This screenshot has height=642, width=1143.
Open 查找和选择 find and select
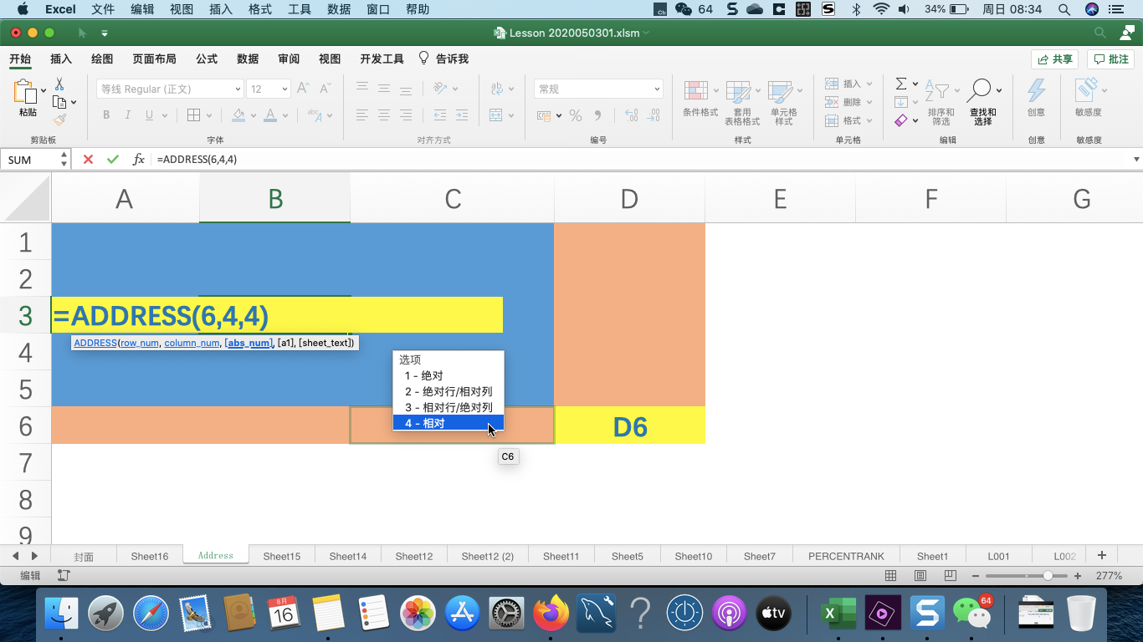(983, 104)
